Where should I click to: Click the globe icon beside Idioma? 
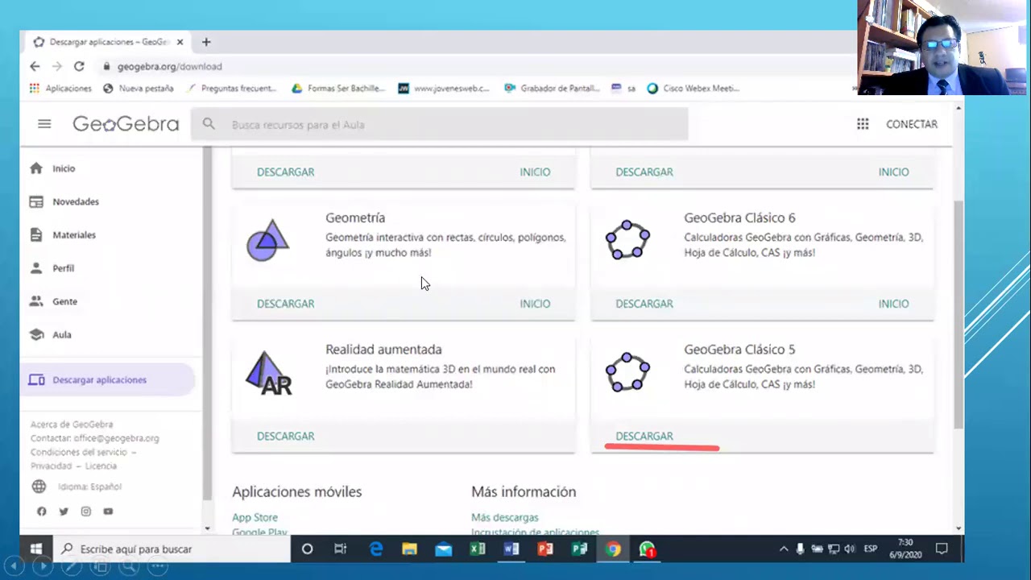coord(39,487)
